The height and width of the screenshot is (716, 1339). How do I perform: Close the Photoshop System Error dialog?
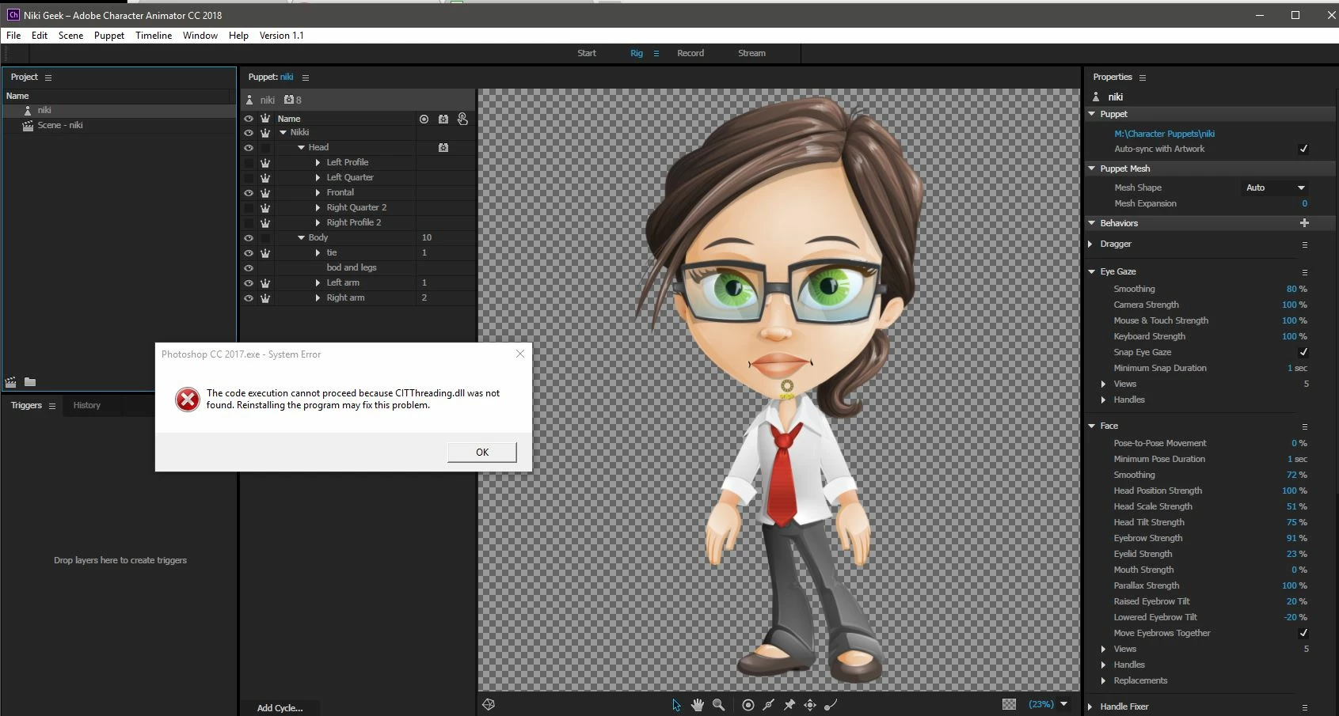point(520,354)
